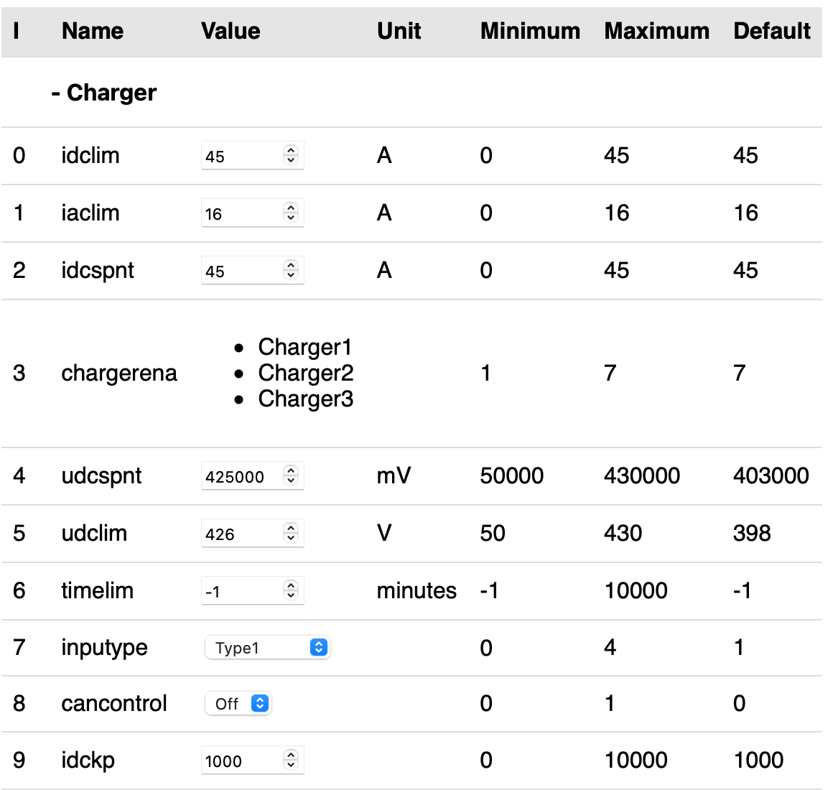Click the Name column header

coord(93,31)
